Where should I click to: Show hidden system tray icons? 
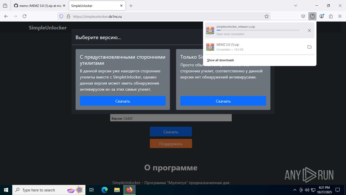pyautogui.click(x=295, y=190)
